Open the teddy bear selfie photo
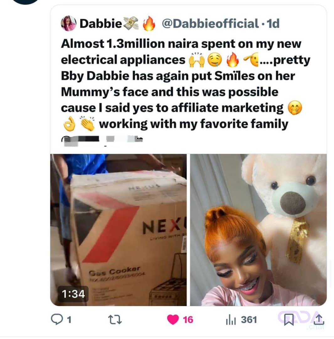The image size is (334, 339). pyautogui.click(x=258, y=230)
